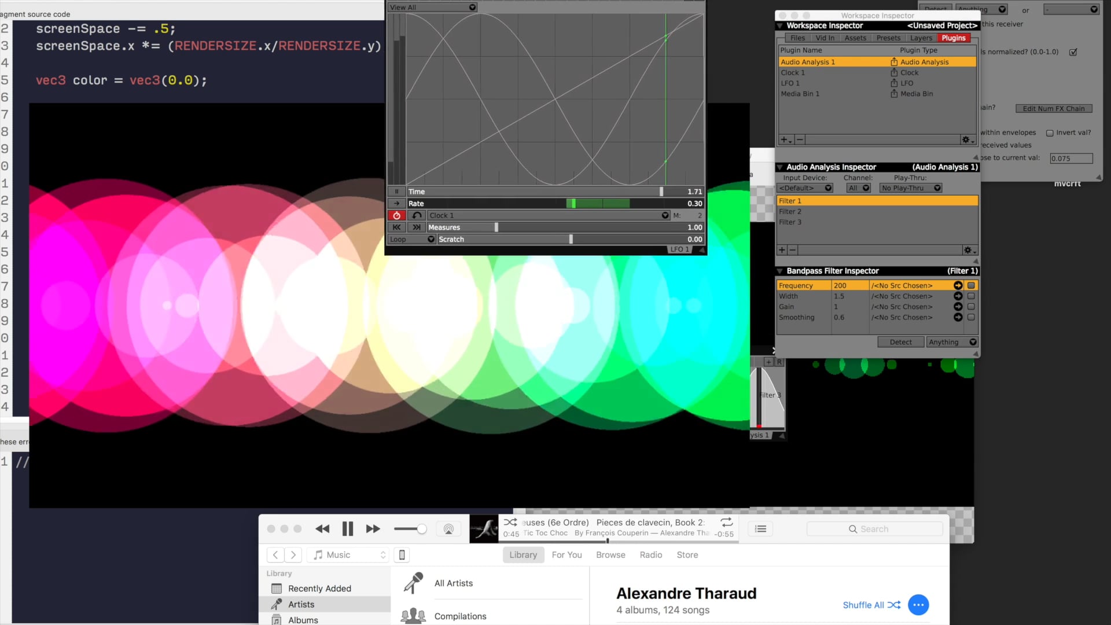Toggle shuffle in the iTunes now-playing bar
The height and width of the screenshot is (625, 1111).
(510, 522)
